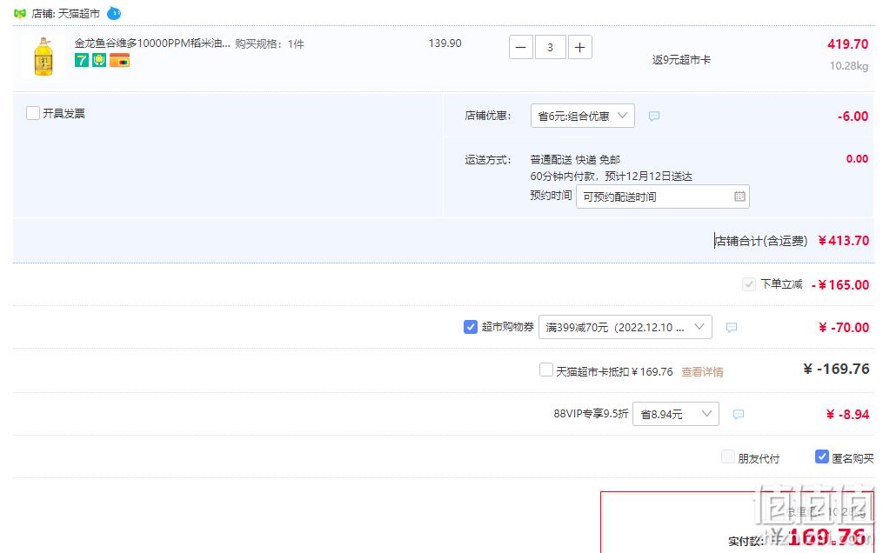Image resolution: width=883 pixels, height=553 pixels.
Task: Click the 预计12月12日送达 delivery text
Action: (x=649, y=177)
